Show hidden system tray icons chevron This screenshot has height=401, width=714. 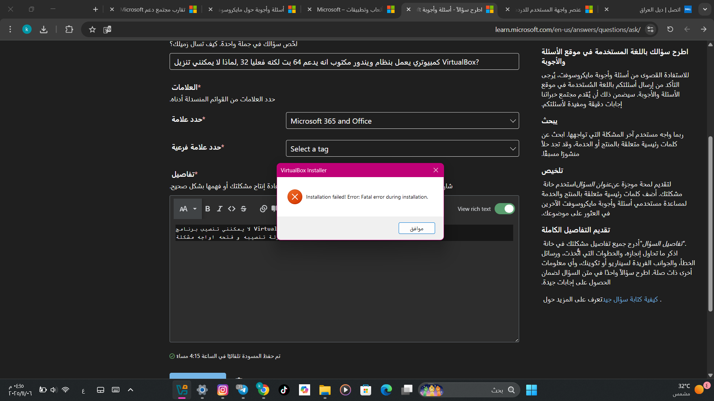pos(131,390)
